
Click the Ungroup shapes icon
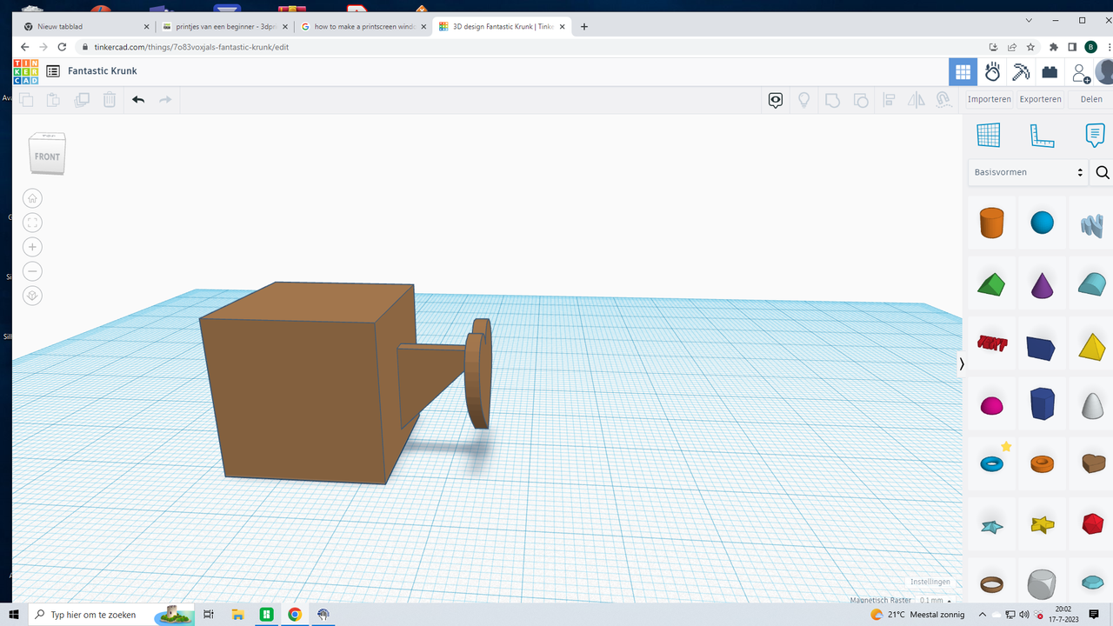(861, 100)
